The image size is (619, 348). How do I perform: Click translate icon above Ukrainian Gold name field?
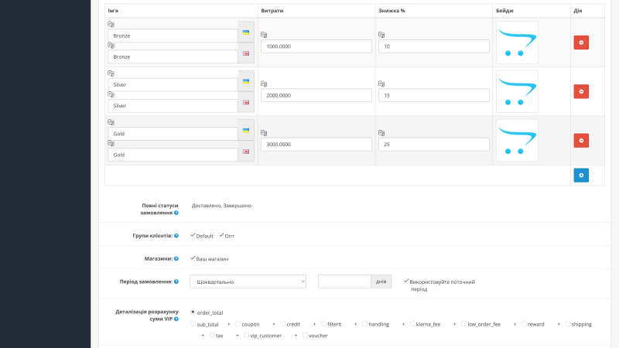pyautogui.click(x=111, y=122)
